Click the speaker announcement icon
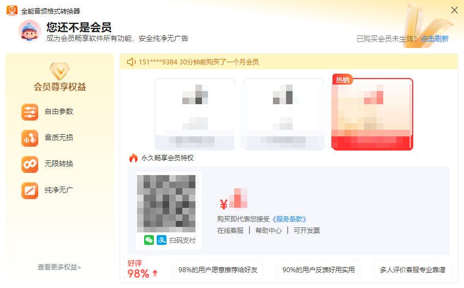464x288 pixels. tap(132, 62)
